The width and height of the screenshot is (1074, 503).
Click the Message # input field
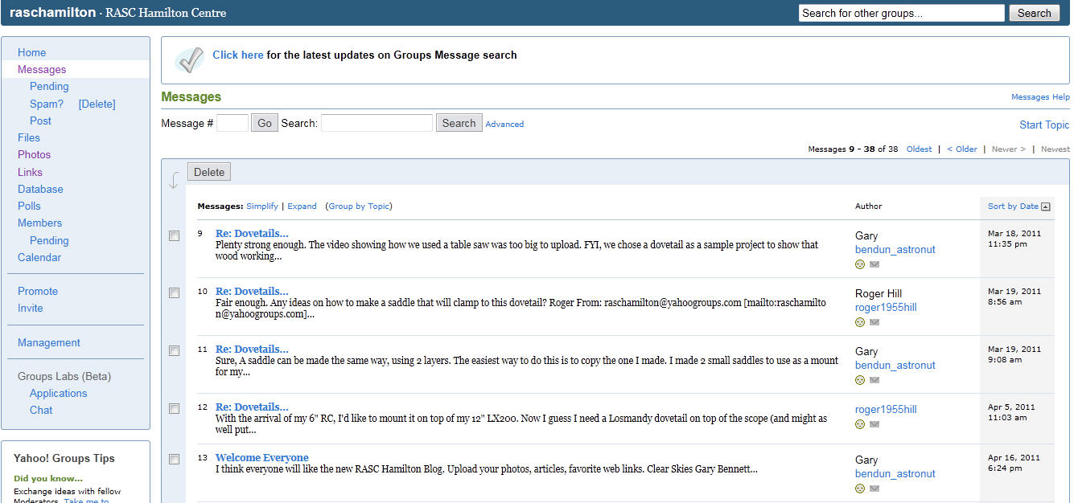click(232, 123)
